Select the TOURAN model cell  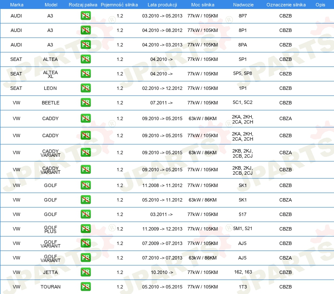click(x=50, y=287)
